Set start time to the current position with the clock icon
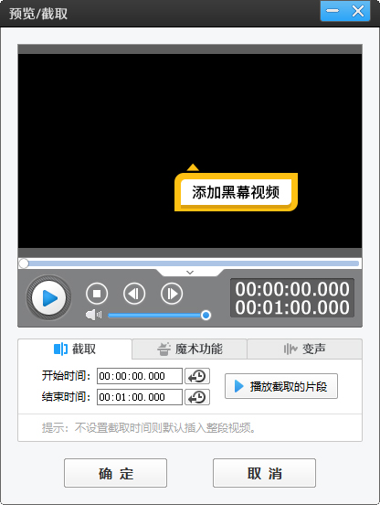Screen dimensions: 380x505 click(197, 376)
